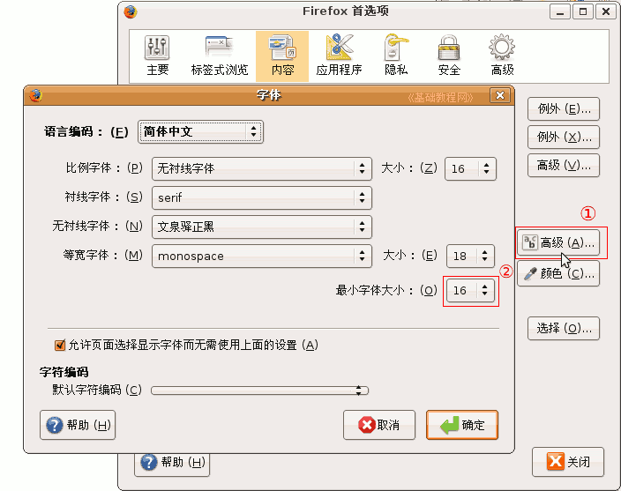621x491 pixels.
Task: Click the 衬线字体： (S) label
Action: 104,197
